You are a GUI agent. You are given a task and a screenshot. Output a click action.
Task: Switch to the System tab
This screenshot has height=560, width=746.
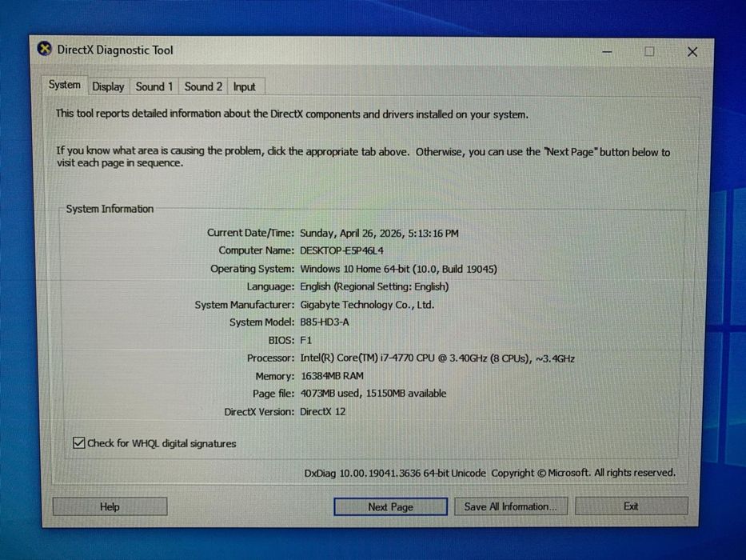pos(64,86)
